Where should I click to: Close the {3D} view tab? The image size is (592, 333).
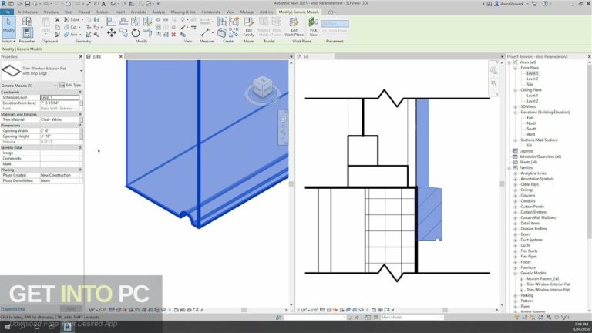tap(121, 56)
